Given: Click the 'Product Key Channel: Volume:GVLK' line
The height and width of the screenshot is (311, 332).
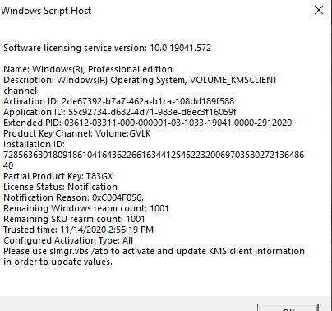Looking at the screenshot, I should pyautogui.click(x=77, y=133).
